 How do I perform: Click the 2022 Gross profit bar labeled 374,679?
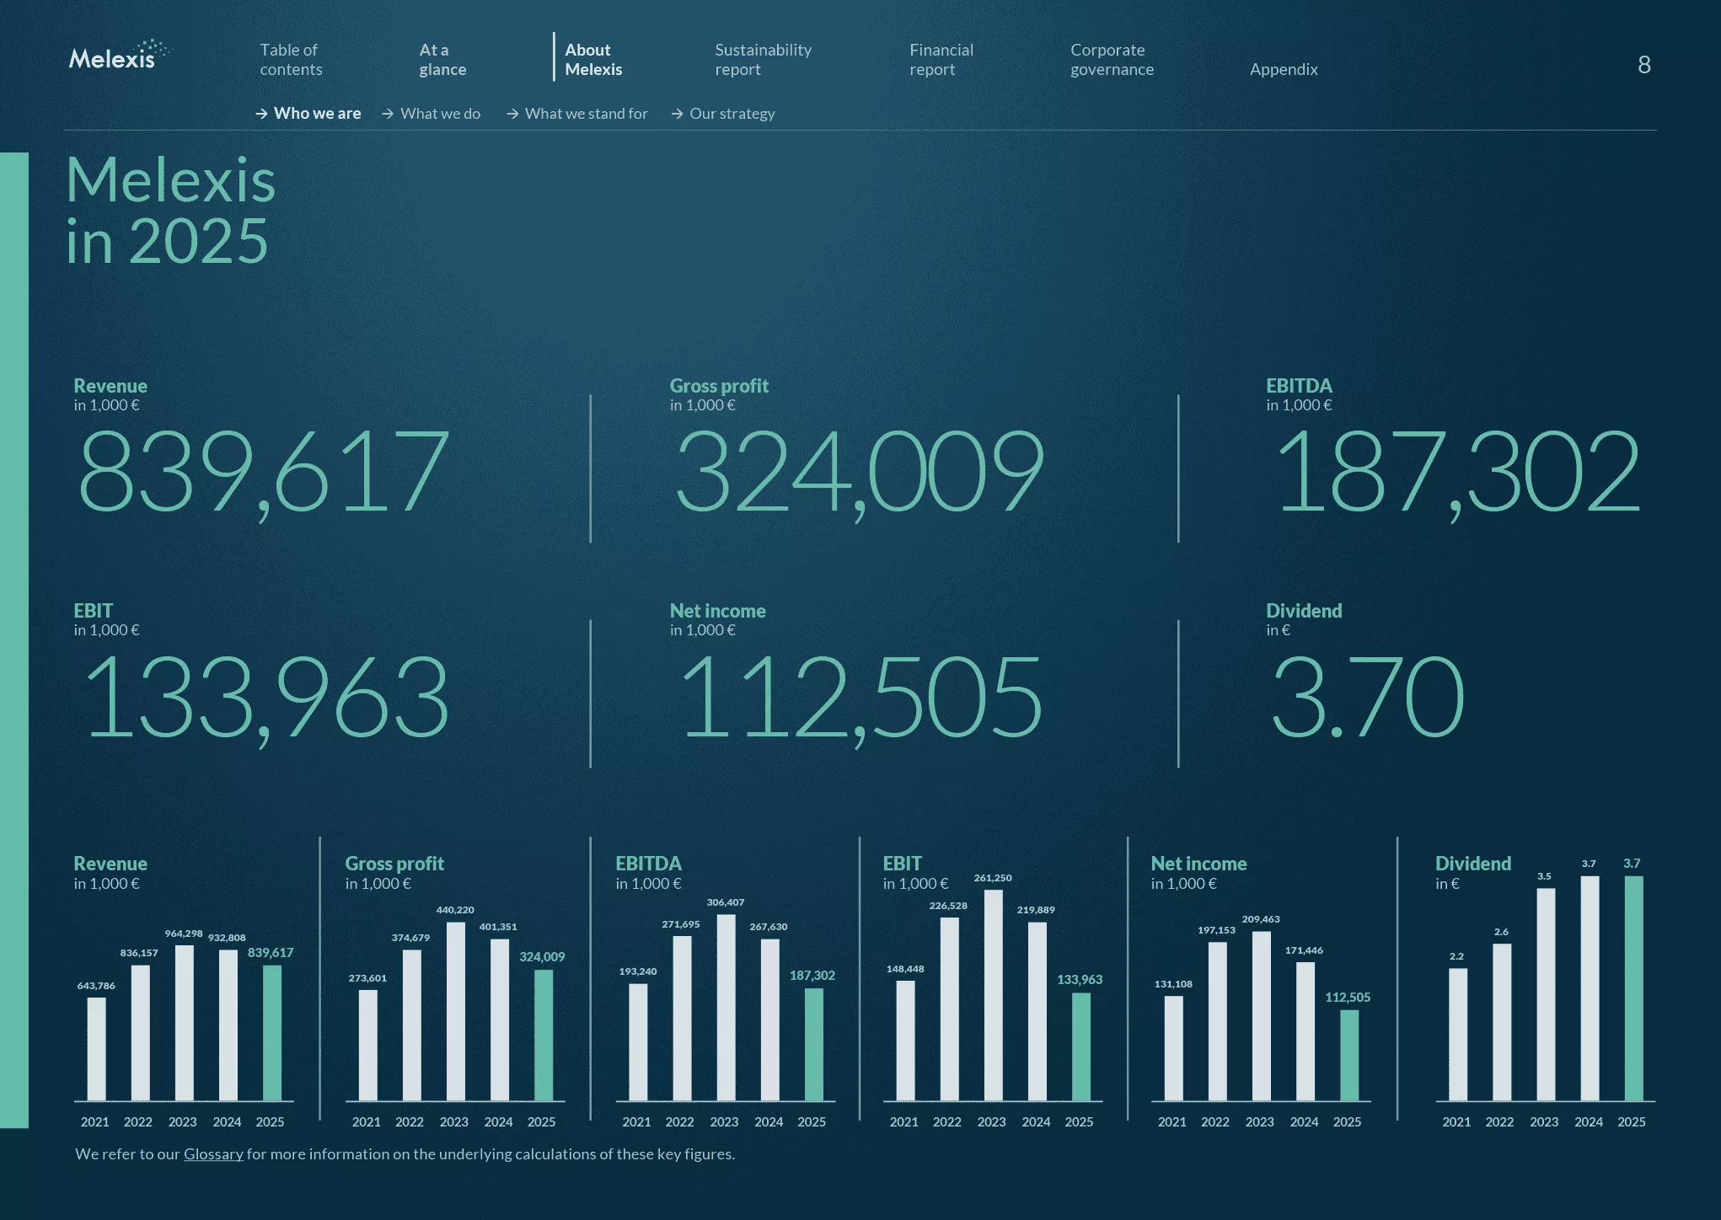(x=411, y=1025)
